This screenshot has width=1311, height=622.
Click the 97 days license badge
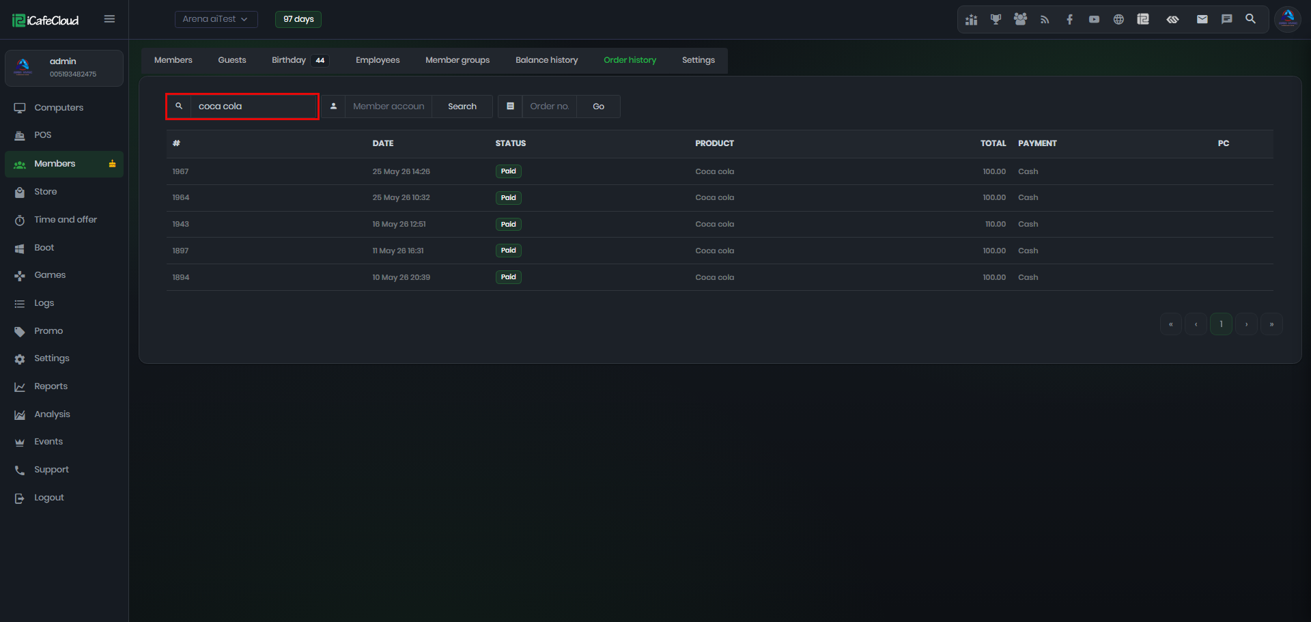tap(298, 19)
